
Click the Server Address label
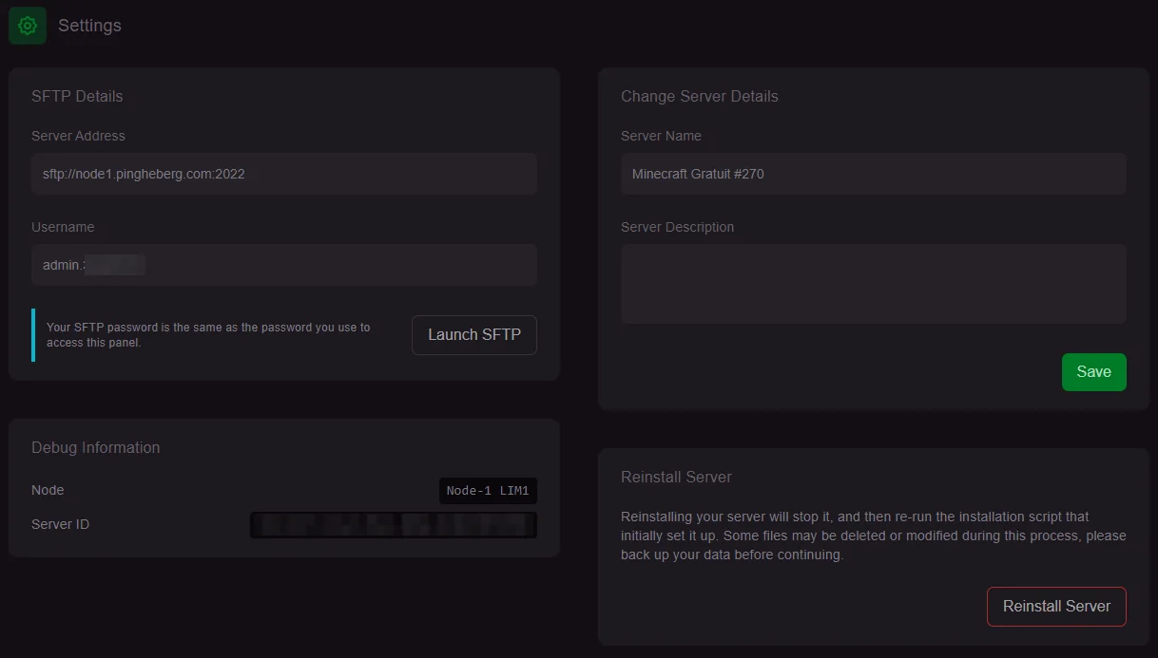78,136
